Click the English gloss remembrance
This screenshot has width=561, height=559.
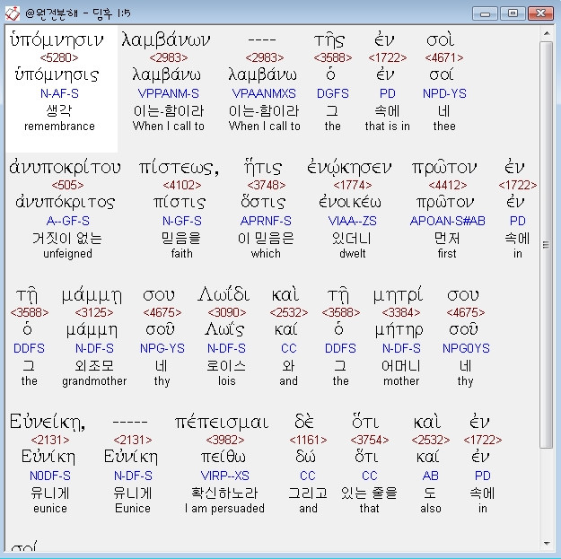[59, 127]
